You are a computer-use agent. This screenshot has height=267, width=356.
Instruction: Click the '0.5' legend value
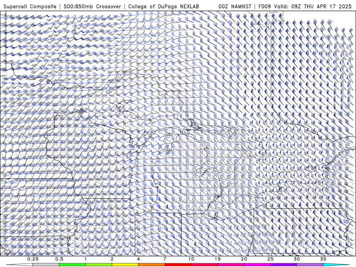(x=59, y=259)
